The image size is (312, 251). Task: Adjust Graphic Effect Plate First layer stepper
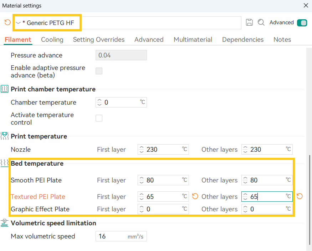click(x=141, y=209)
